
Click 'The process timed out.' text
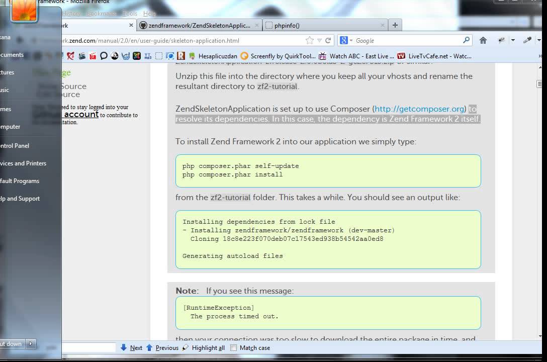click(x=234, y=316)
